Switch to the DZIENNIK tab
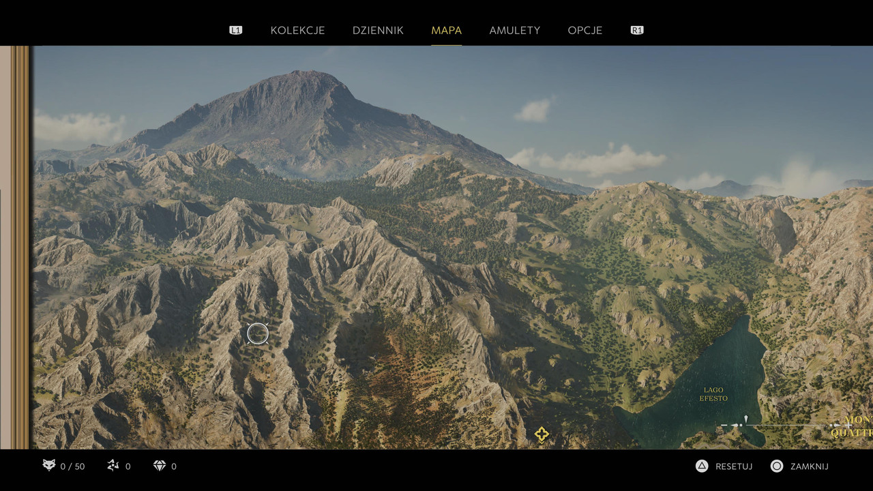 378,30
